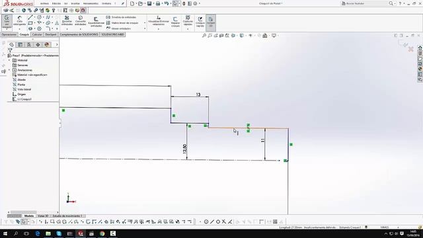Open the PropertyManager tab
The image size is (423, 238).
[20, 44]
